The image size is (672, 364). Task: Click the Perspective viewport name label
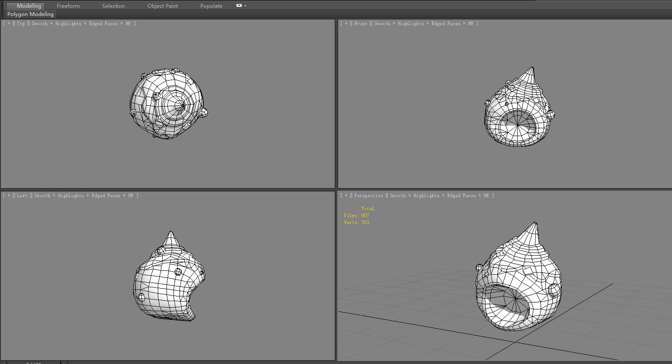(x=369, y=195)
